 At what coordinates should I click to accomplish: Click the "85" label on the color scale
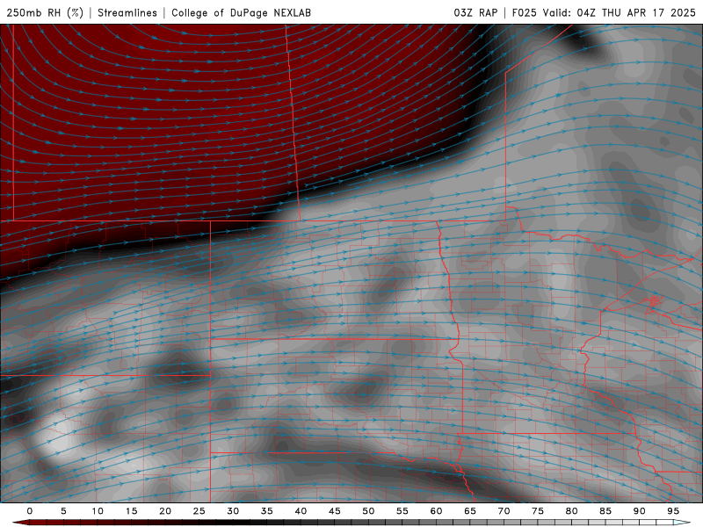click(x=605, y=511)
